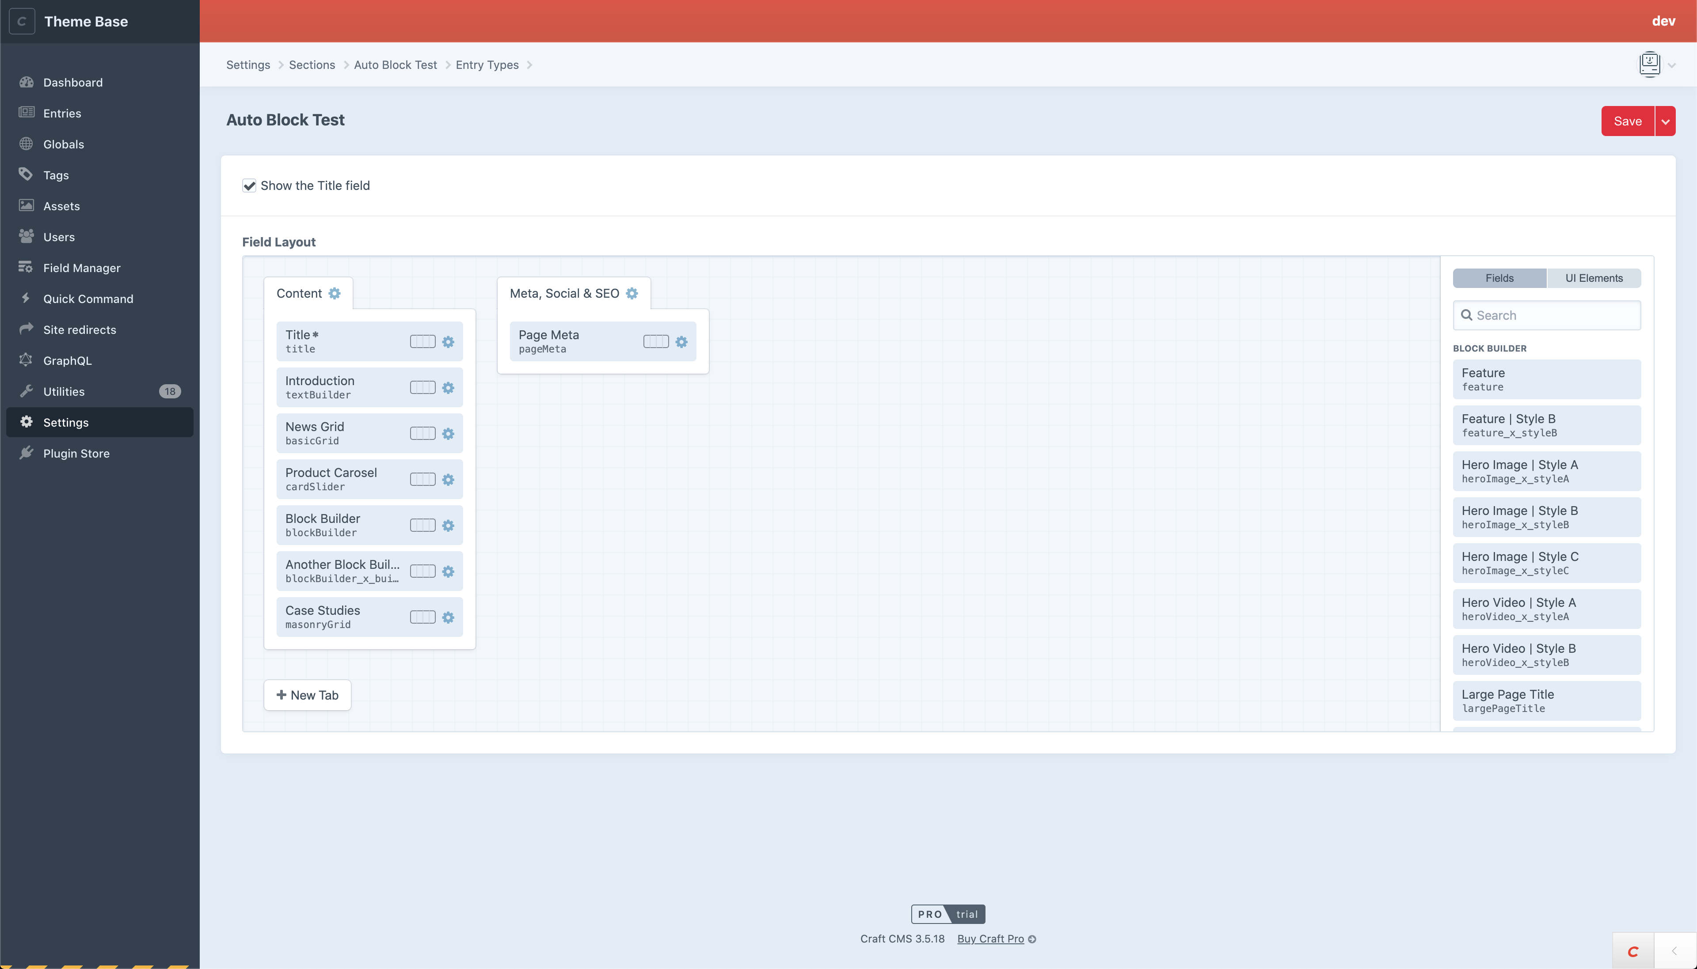Click width toggle on Block Builder field

[x=422, y=526]
